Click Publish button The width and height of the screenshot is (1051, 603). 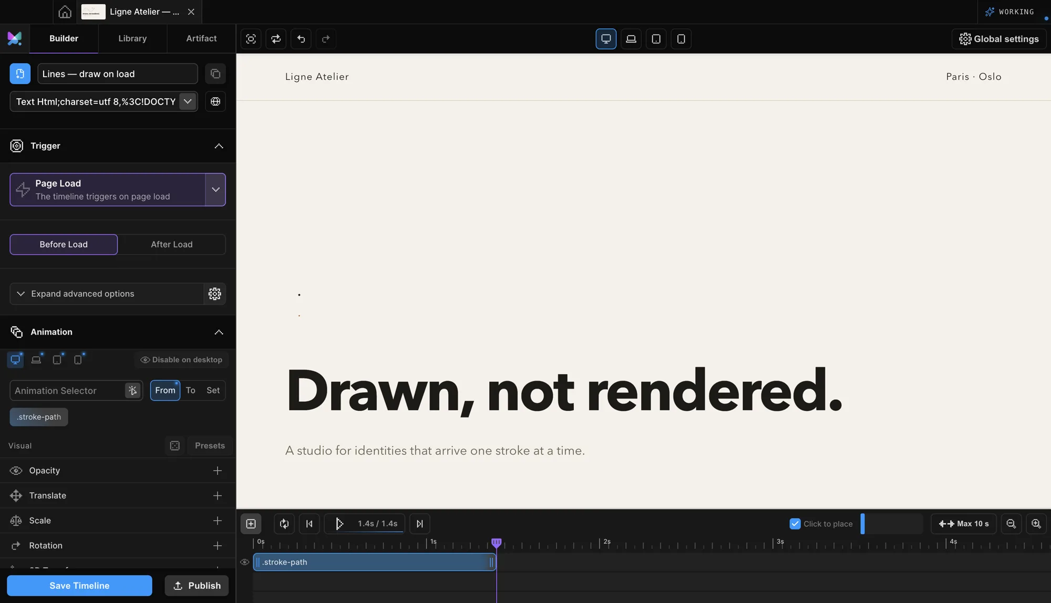pos(197,586)
